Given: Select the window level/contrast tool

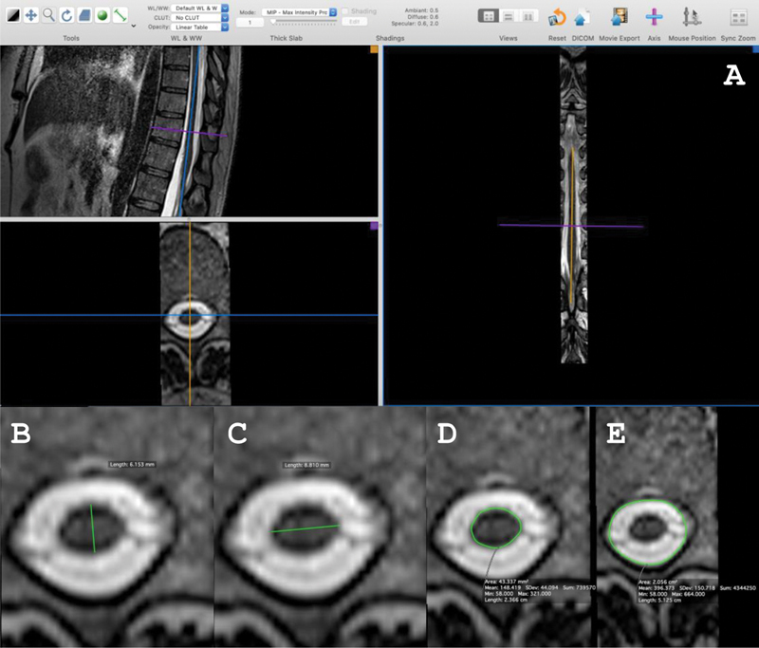Looking at the screenshot, I should (x=12, y=15).
